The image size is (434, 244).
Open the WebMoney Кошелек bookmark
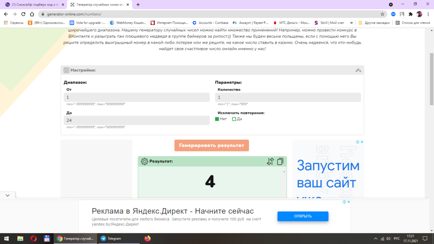pyautogui.click(x=128, y=23)
